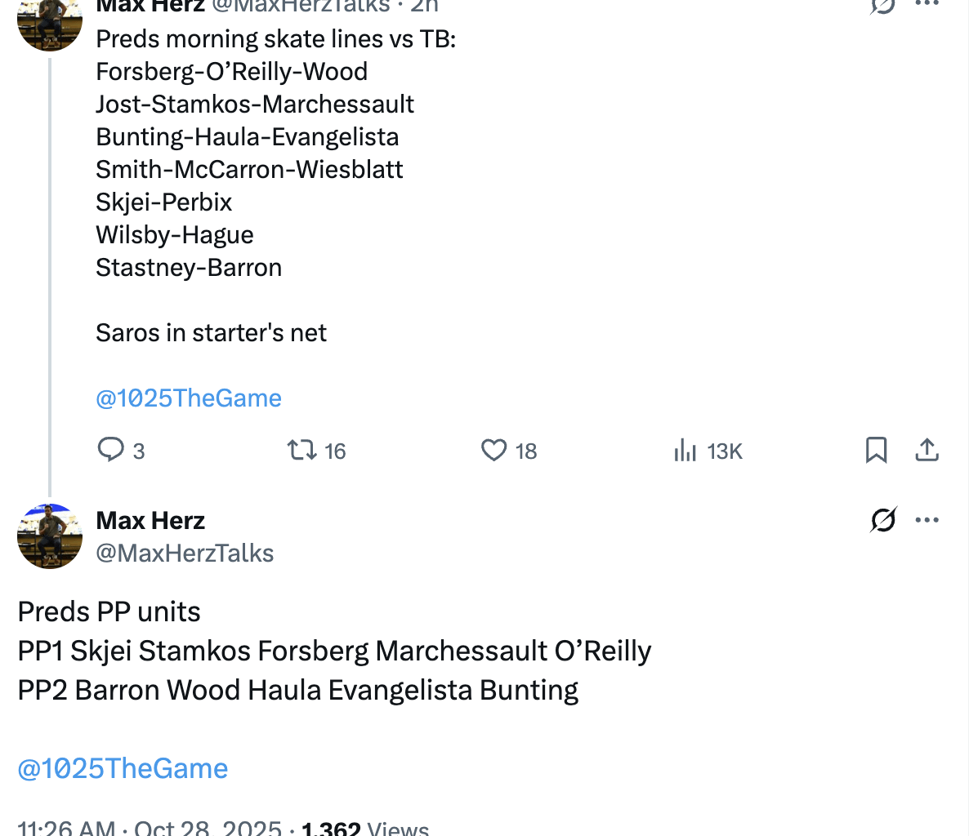Open the reply composer on the lines tweet
The width and height of the screenshot is (969, 836).
tap(112, 450)
